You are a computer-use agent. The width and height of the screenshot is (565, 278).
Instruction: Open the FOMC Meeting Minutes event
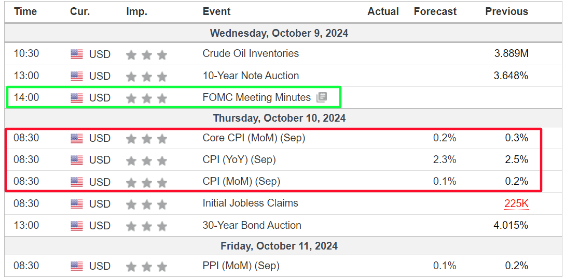click(x=256, y=97)
